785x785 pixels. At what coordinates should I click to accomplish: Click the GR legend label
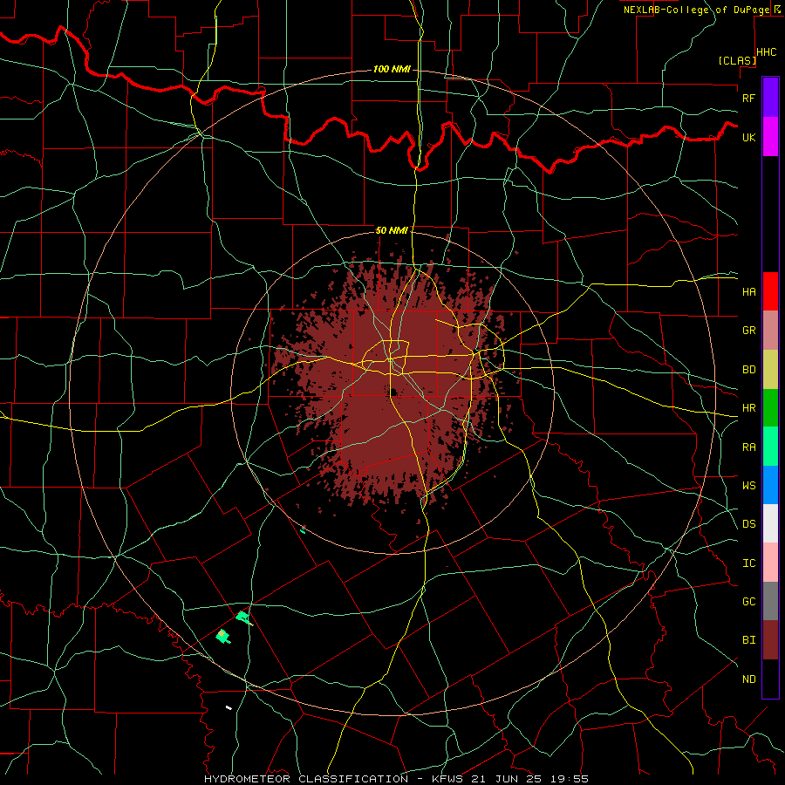tap(748, 331)
